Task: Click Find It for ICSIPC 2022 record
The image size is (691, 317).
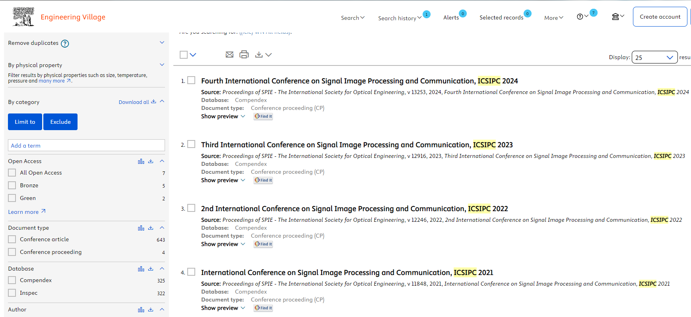Action: pyautogui.click(x=263, y=244)
